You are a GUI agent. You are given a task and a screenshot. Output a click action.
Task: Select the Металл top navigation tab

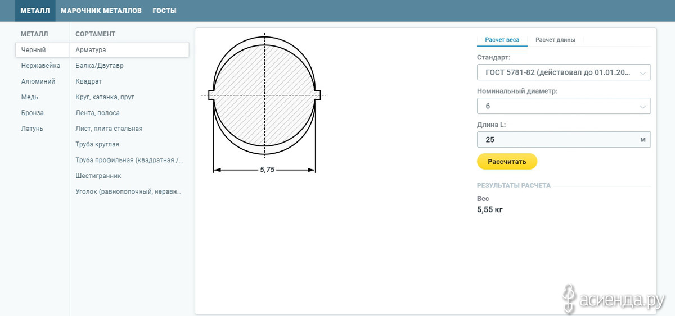click(x=35, y=11)
